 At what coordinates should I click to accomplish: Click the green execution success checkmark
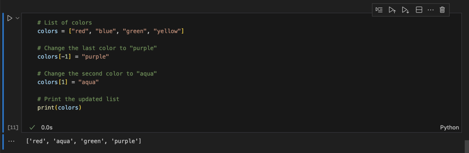pyautogui.click(x=32, y=127)
